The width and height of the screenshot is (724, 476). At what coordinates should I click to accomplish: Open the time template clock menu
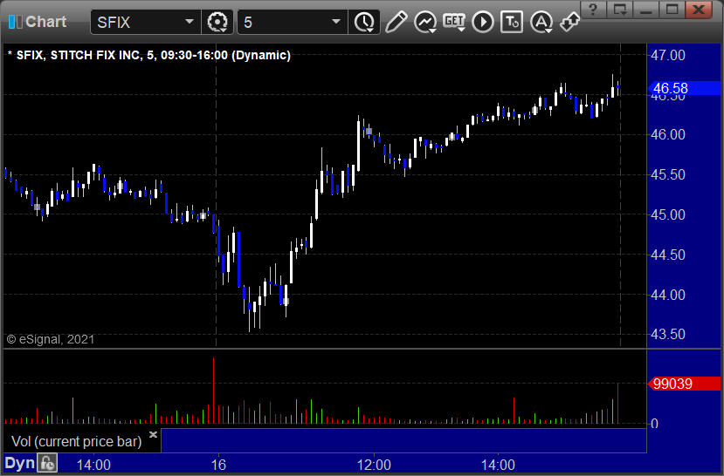tap(364, 22)
